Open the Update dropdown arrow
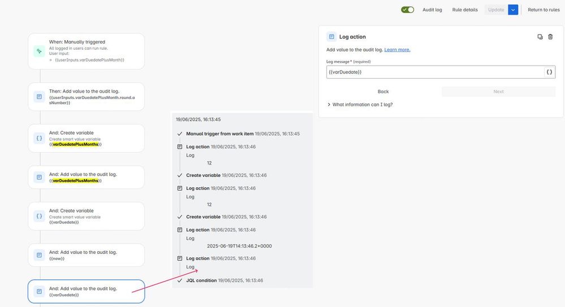 pyautogui.click(x=513, y=10)
